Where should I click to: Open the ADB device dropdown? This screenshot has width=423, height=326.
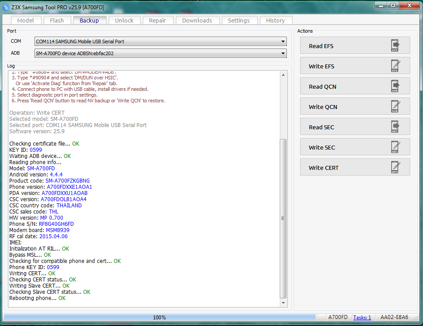[x=160, y=53]
